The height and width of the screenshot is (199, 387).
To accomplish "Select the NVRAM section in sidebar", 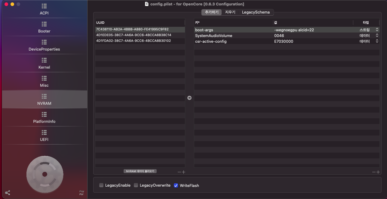I will [x=44, y=99].
